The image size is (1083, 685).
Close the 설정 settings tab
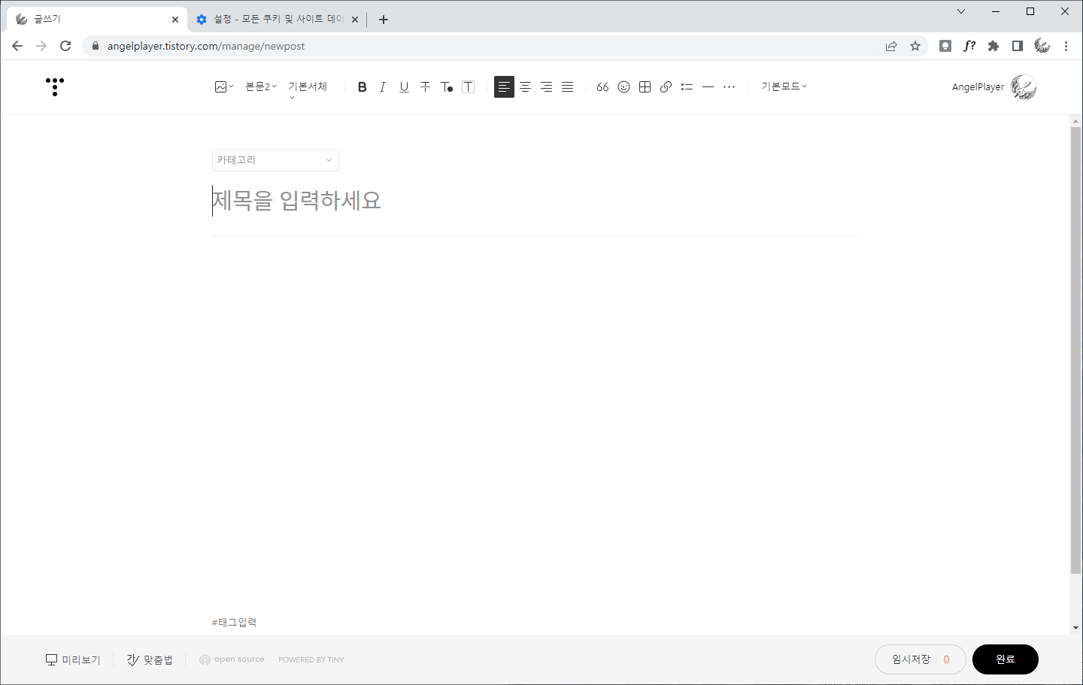[x=355, y=20]
